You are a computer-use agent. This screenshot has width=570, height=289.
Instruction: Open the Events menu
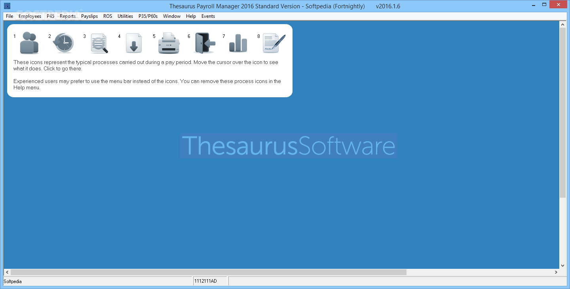[x=208, y=16]
